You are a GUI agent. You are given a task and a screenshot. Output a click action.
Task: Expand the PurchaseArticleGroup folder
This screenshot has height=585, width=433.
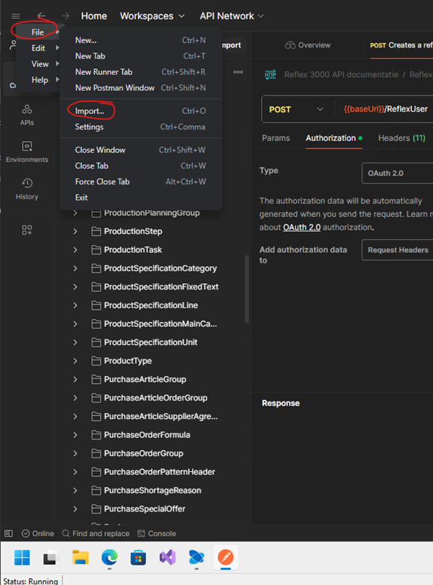click(x=76, y=380)
